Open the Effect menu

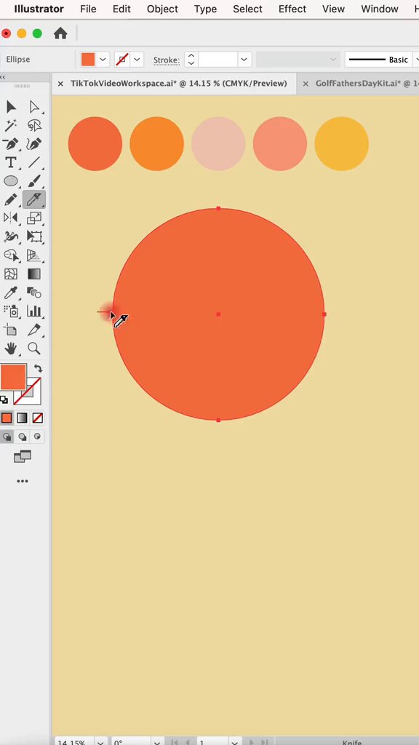pyautogui.click(x=292, y=9)
